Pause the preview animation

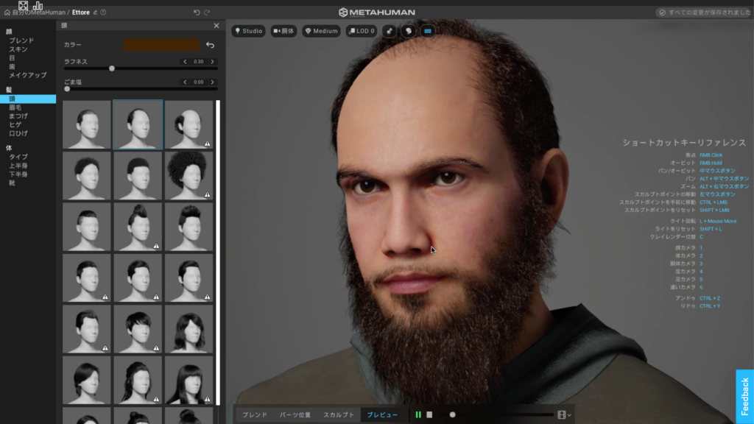(418, 414)
